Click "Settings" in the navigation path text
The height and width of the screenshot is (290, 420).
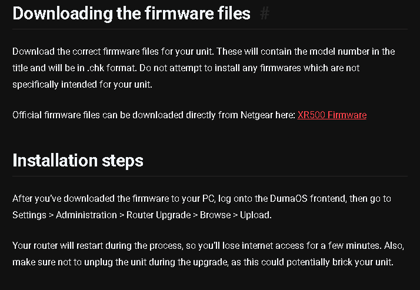click(29, 215)
